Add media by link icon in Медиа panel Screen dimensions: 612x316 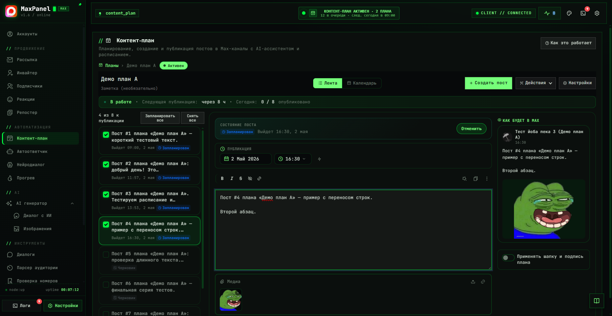[x=483, y=282]
